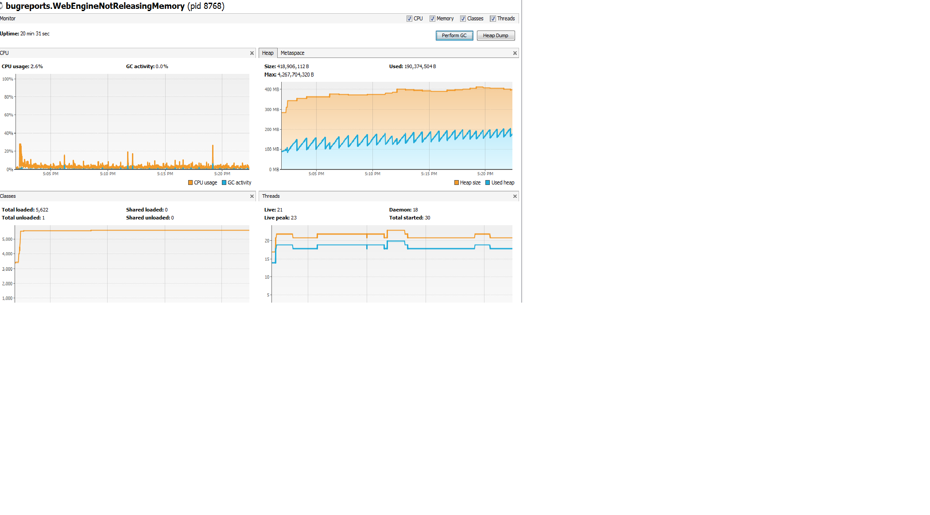
Task: Click the Heap size orange legend swatch
Action: tap(457, 183)
